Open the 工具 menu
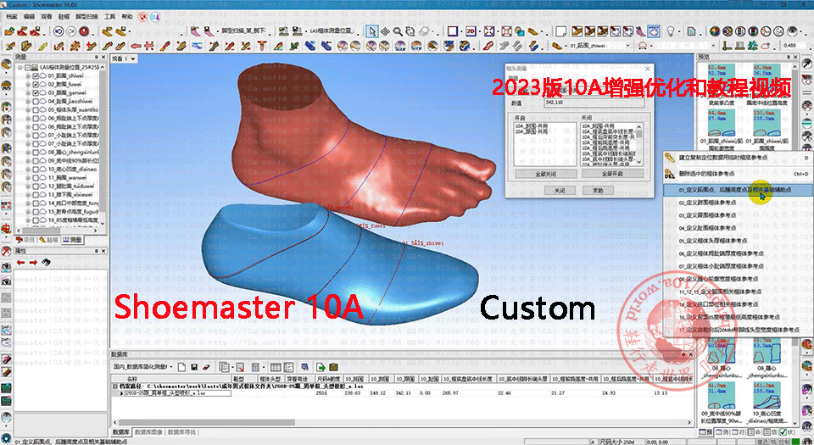The height and width of the screenshot is (445, 814). pyautogui.click(x=109, y=17)
